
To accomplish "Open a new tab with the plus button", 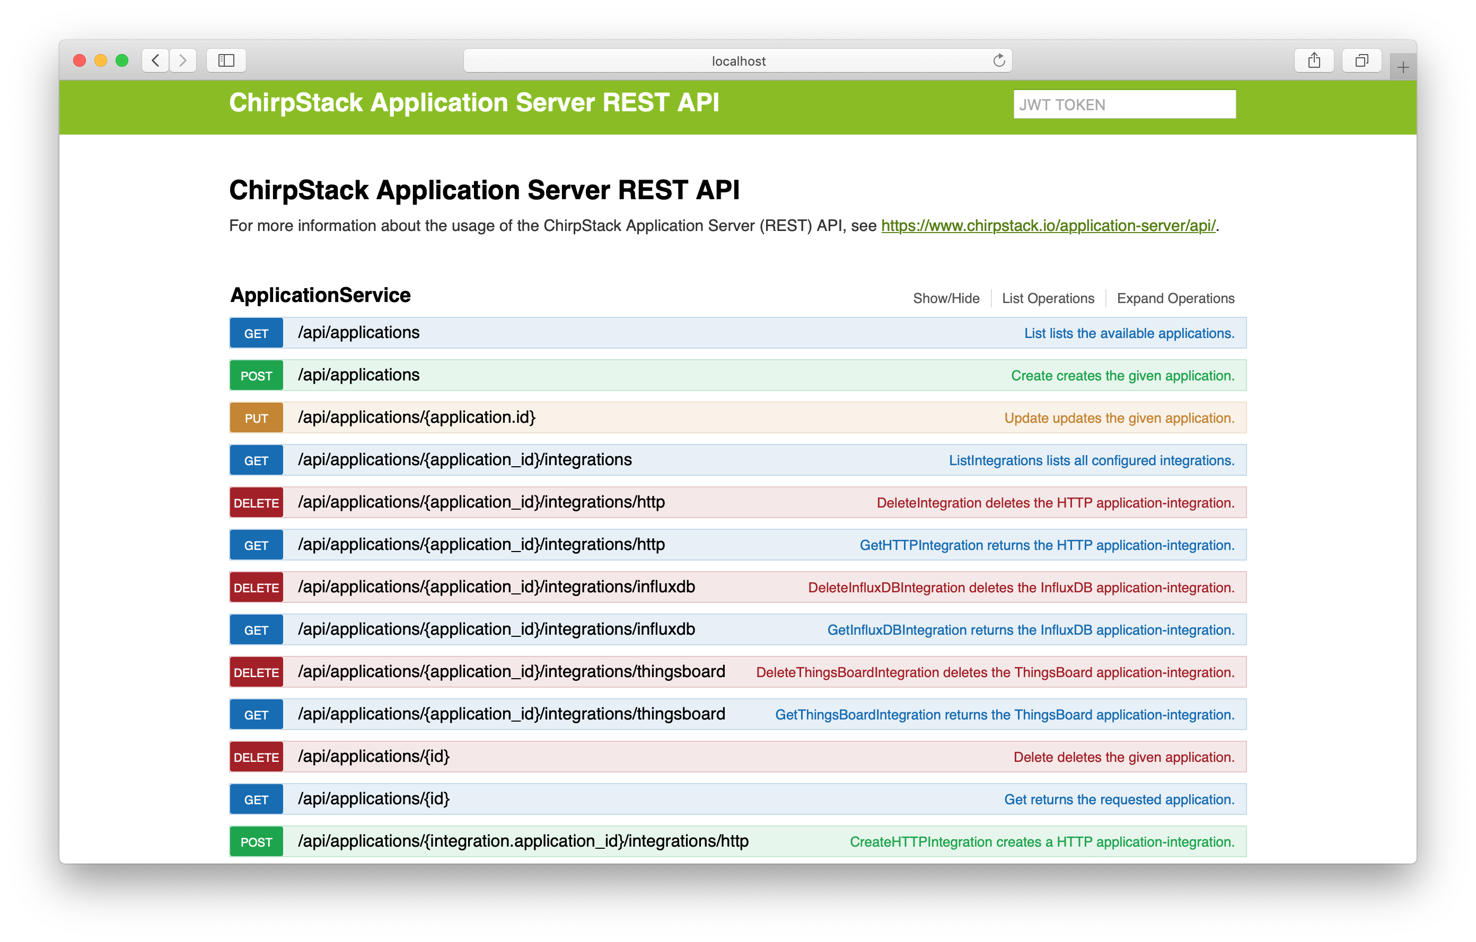I will coord(1402,67).
